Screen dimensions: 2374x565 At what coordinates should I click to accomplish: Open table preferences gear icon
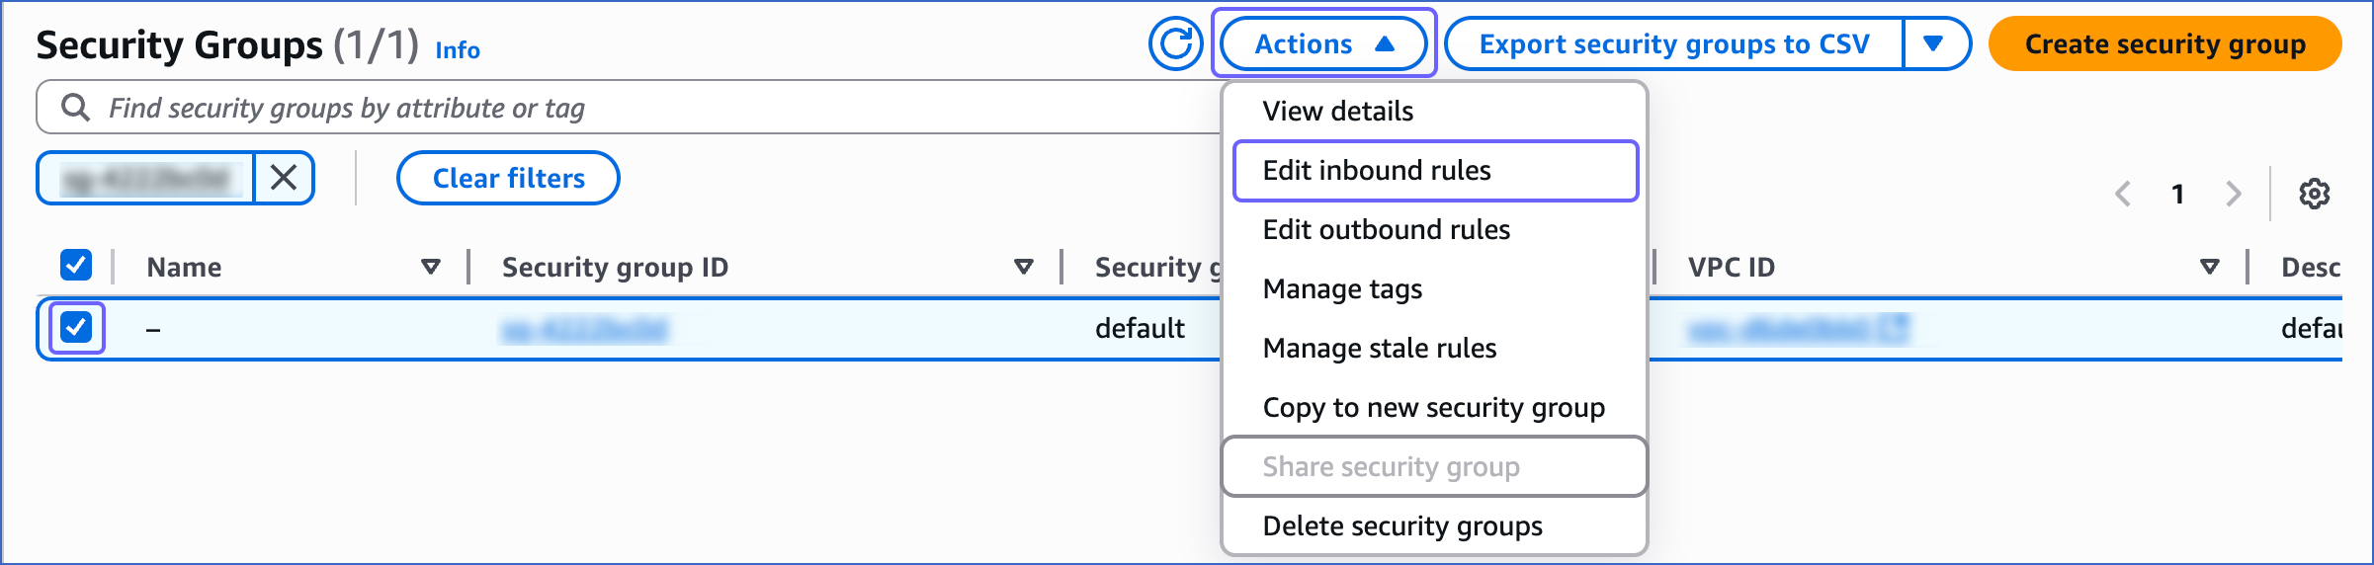pyautogui.click(x=2314, y=194)
